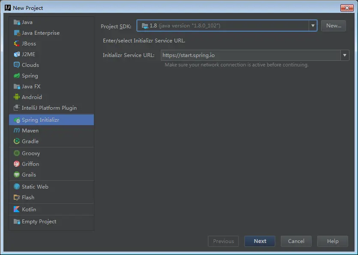Choose the Grails label
Image resolution: width=358 pixels, height=255 pixels.
click(29, 174)
